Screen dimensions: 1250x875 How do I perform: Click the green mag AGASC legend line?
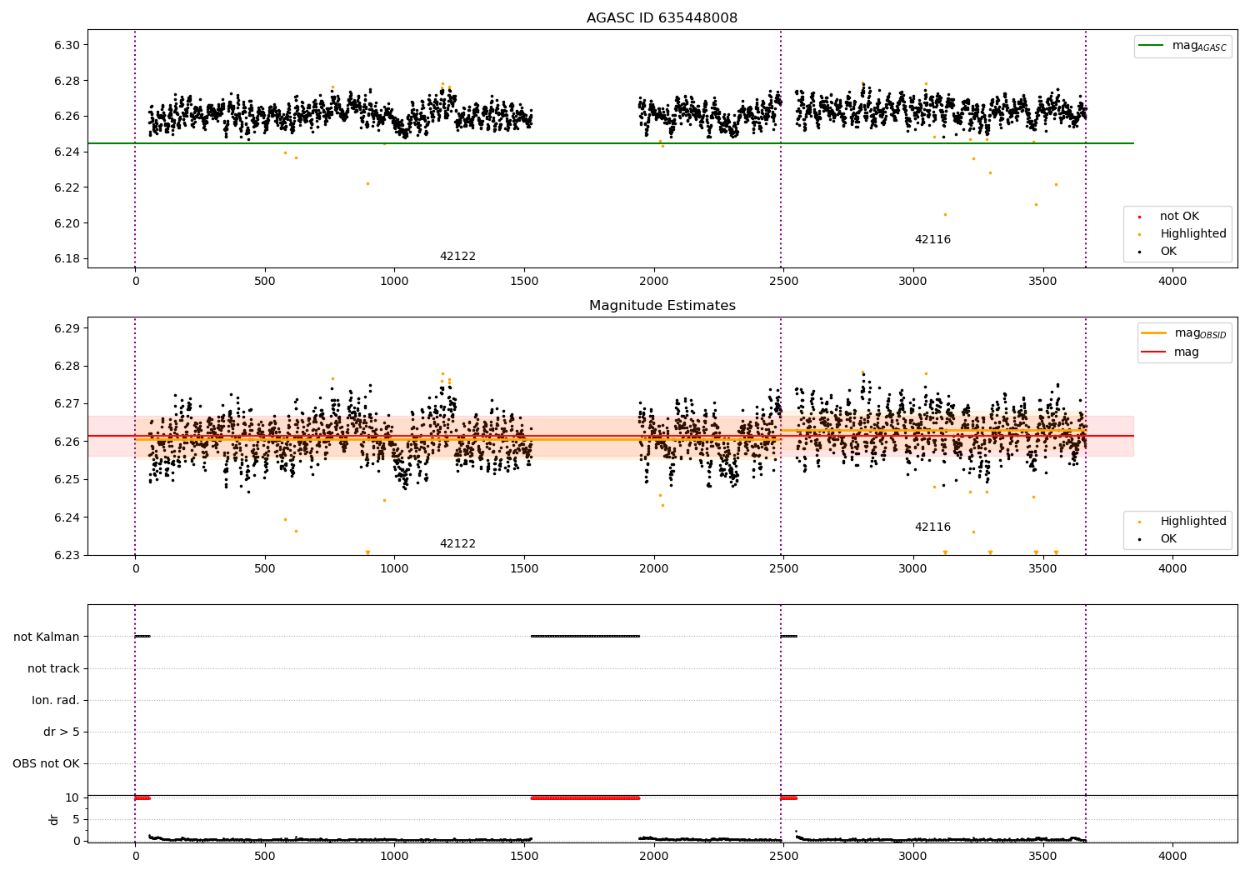1152,47
